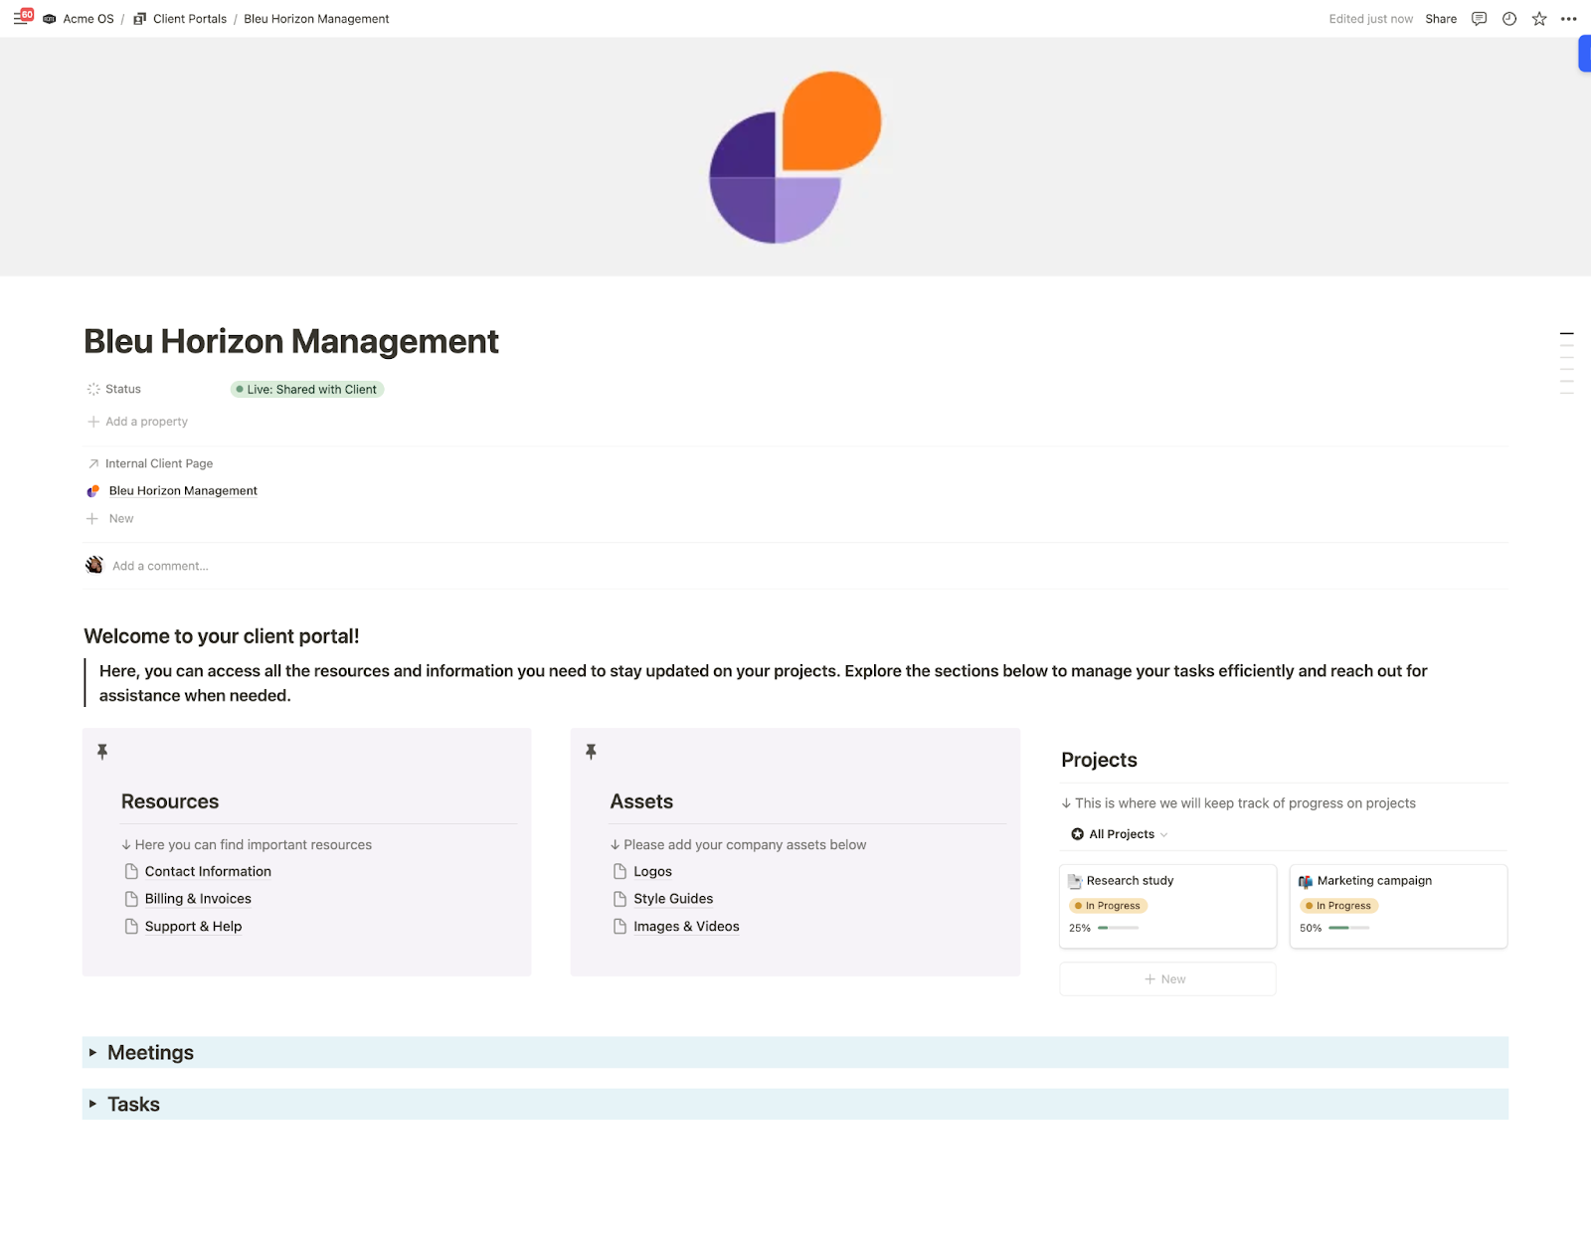Click the Internal Client Page arrow icon
Screen dimensions: 1591x1233
pos(93,463)
